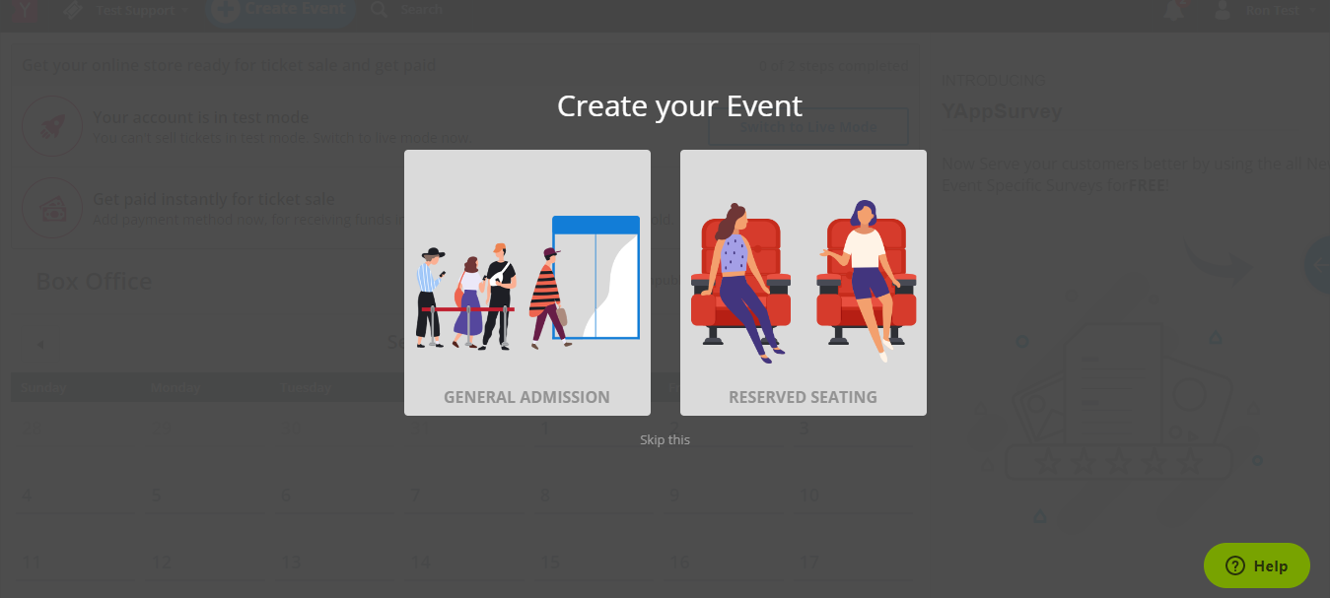The height and width of the screenshot is (598, 1330).
Task: Select the General Admission label text
Action: (526, 397)
